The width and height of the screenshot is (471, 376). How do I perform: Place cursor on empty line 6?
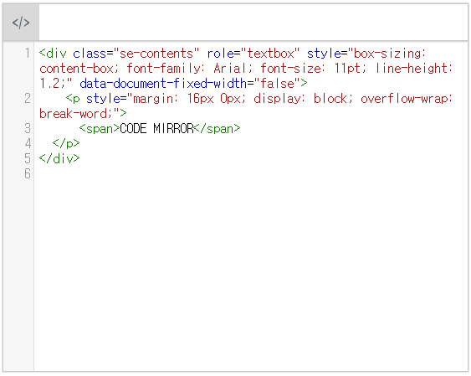click(251, 173)
